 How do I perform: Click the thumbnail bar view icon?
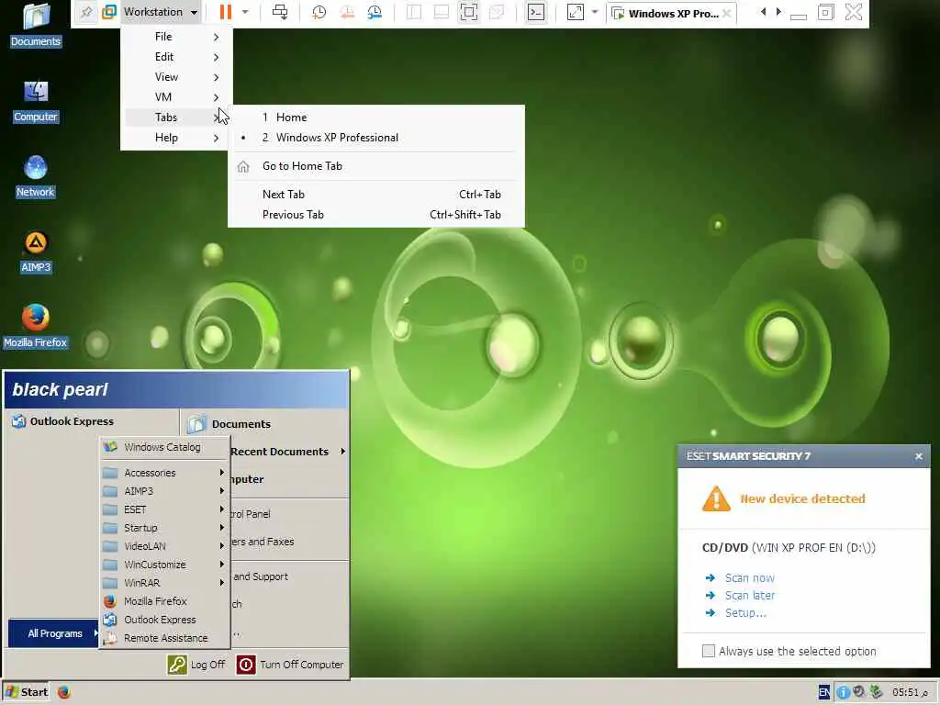(x=442, y=12)
